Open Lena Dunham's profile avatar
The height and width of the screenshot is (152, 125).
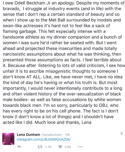click(8, 139)
